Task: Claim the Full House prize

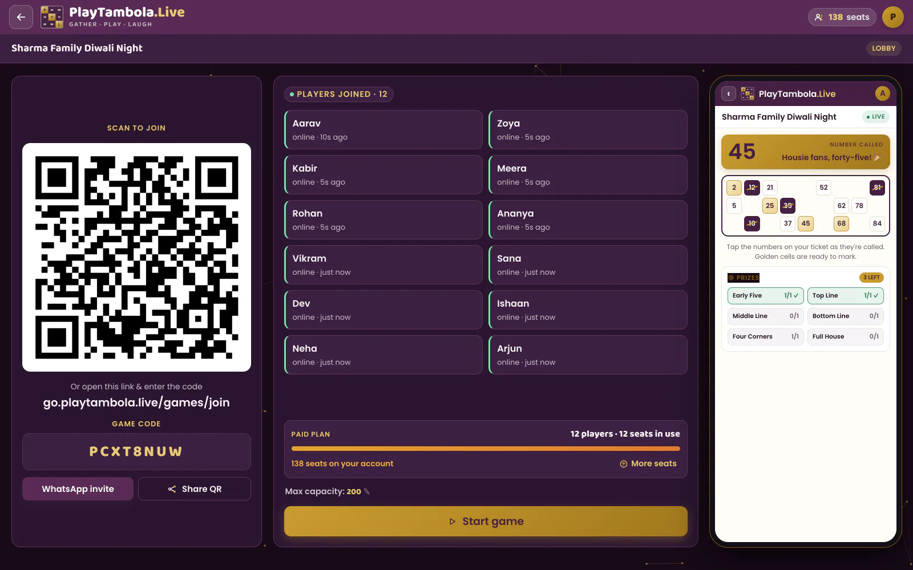Action: tap(846, 337)
